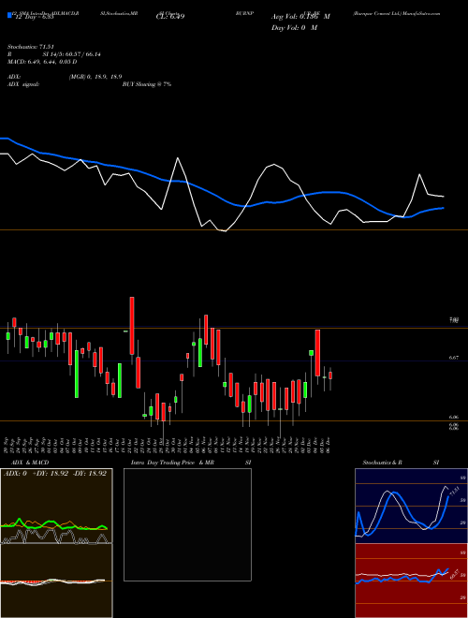This screenshot has height=618, width=468.
Task: Click the red RSI mini chart
Action: click(x=411, y=581)
